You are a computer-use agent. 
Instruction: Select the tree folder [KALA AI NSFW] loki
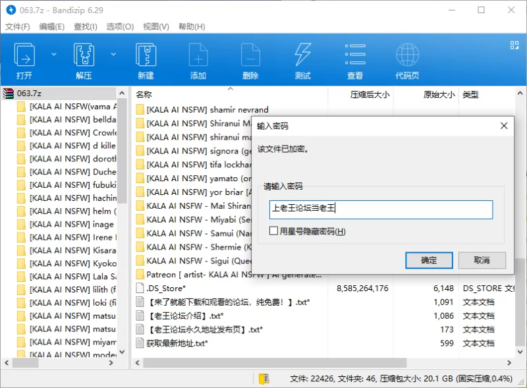click(x=72, y=302)
